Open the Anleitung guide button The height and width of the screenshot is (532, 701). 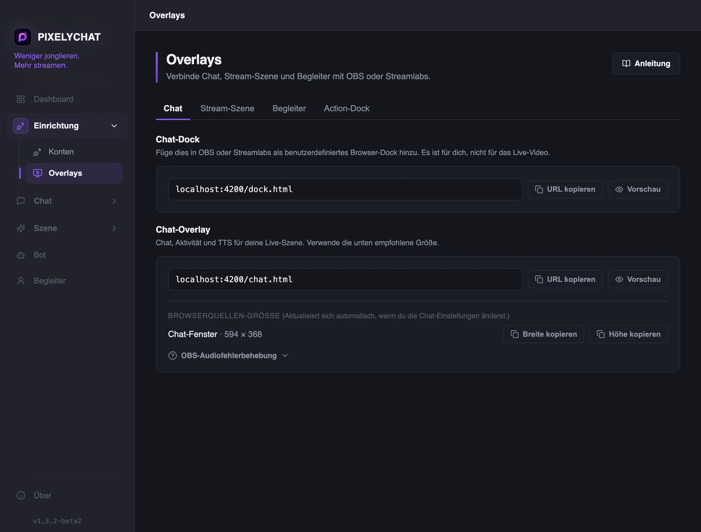tap(646, 64)
